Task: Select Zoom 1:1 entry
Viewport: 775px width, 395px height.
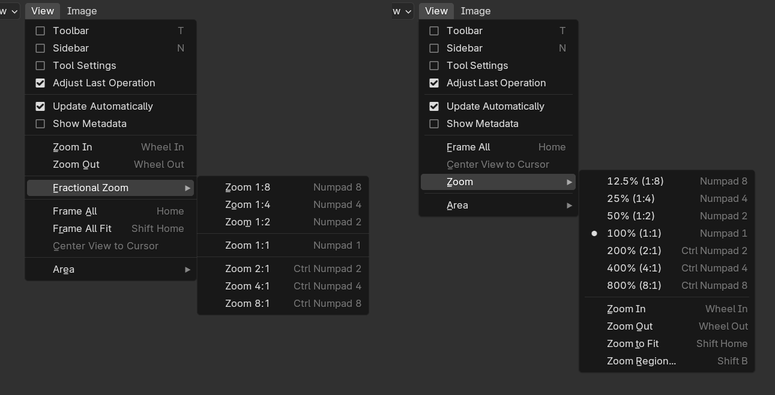Action: point(283,245)
